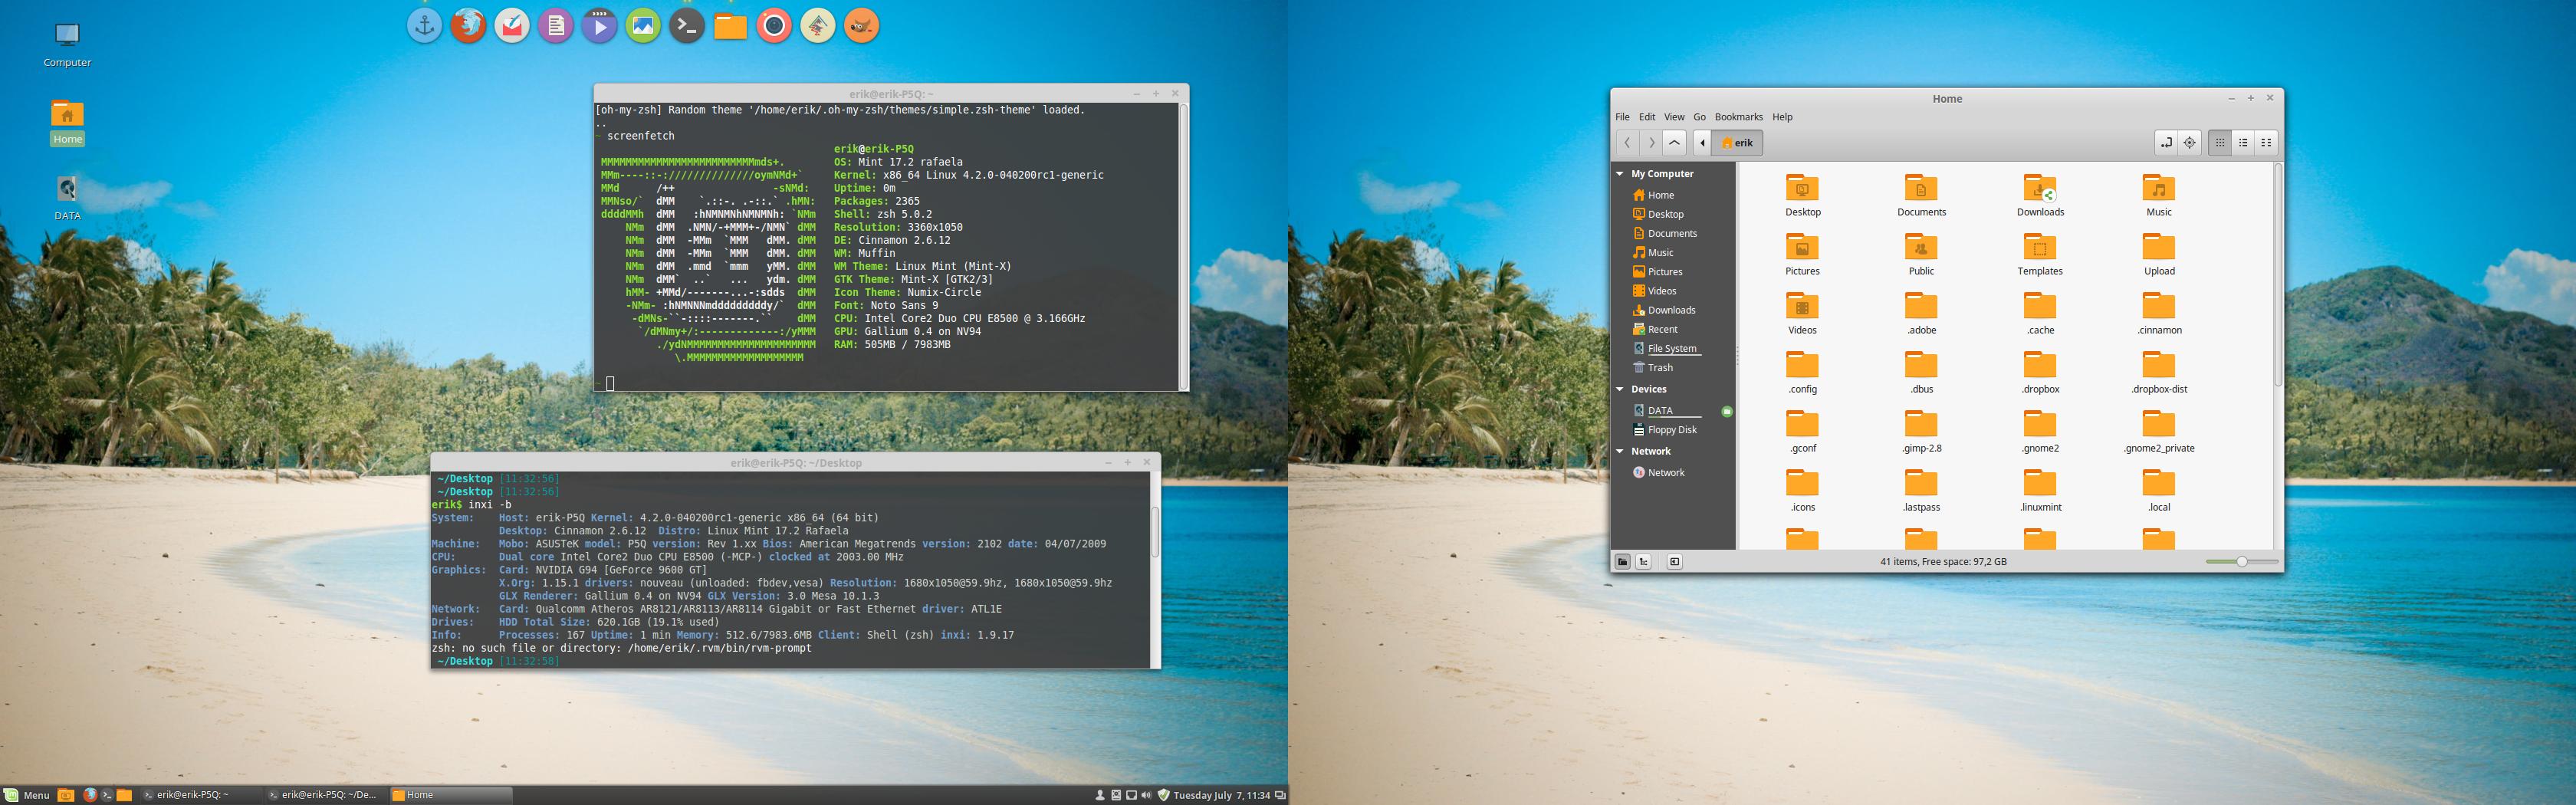This screenshot has width=2576, height=805.
Task: Open the green image viewer dock icon
Action: coord(643,26)
